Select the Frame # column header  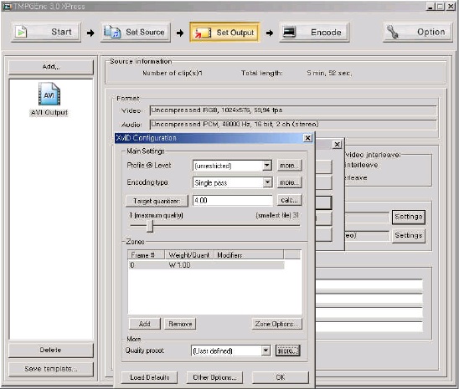(147, 255)
